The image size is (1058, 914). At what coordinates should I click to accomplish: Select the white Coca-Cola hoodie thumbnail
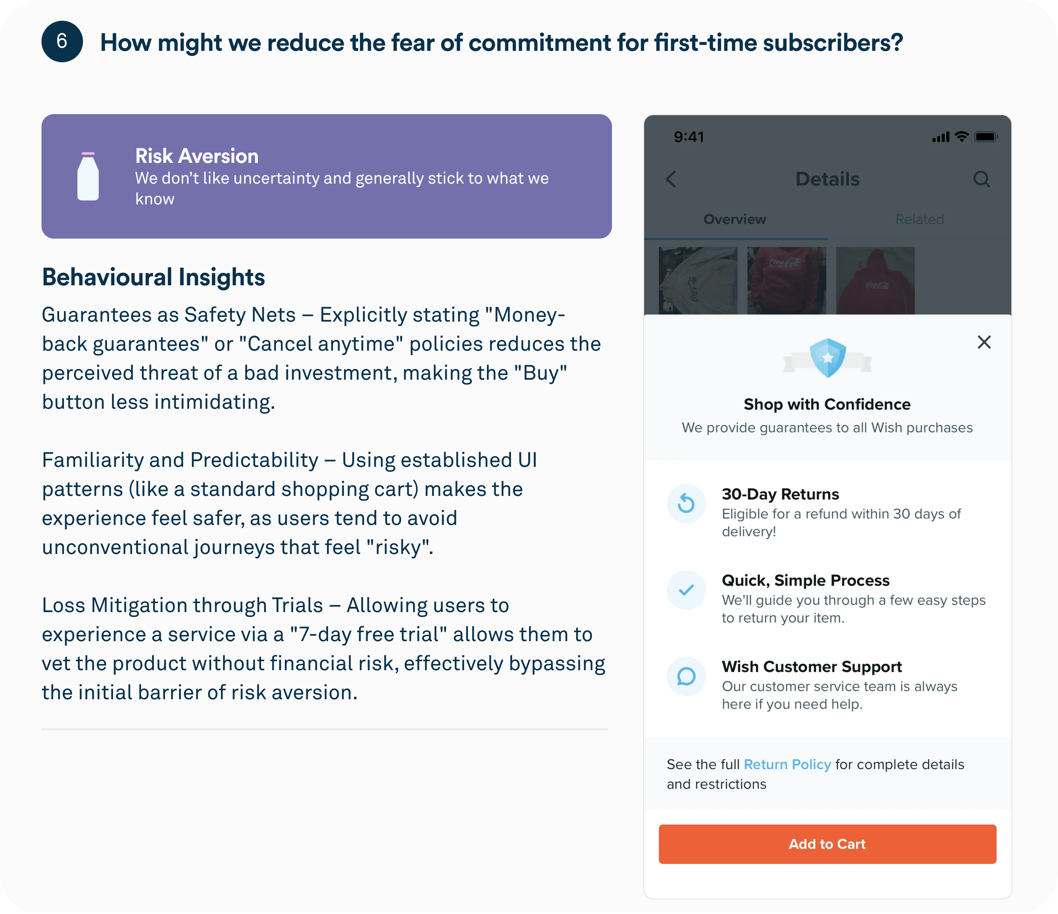tap(698, 280)
